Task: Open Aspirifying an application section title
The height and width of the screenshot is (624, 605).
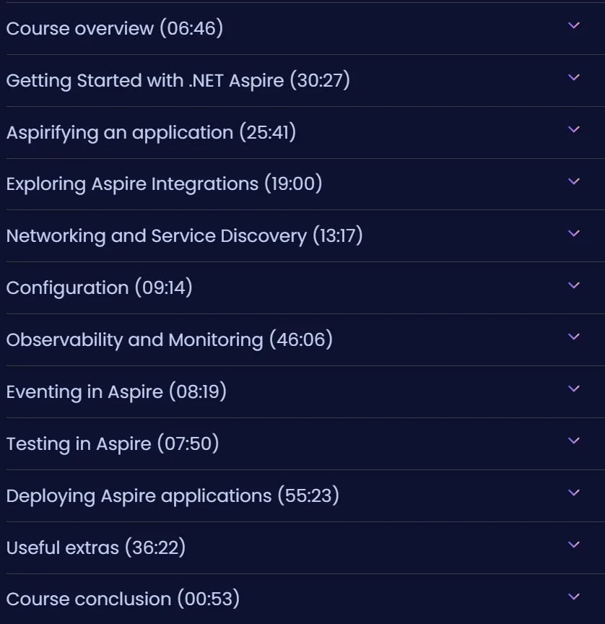Action: point(151,132)
